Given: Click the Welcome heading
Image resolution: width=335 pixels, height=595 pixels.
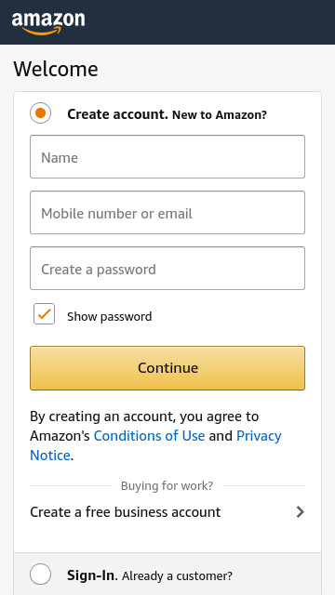Looking at the screenshot, I should [56, 69].
